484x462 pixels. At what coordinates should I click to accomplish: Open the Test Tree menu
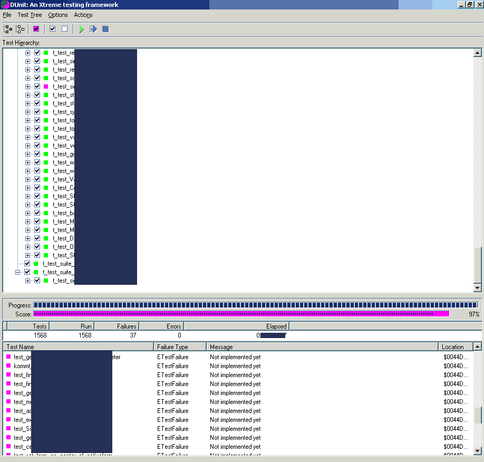[30, 15]
